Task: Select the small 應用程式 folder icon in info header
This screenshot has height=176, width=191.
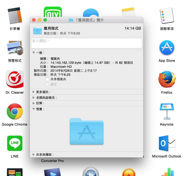Action: (x=37, y=31)
